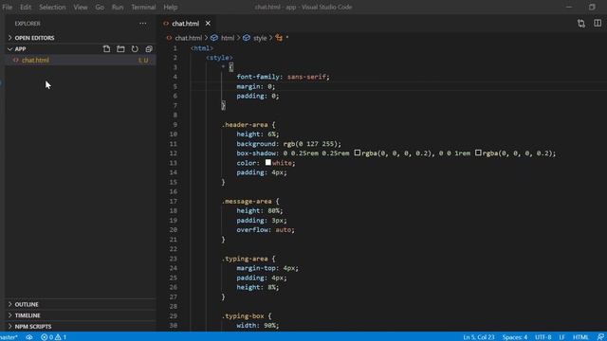Click the overflow: auto line
Viewport: 607px width, 341px height.
(266, 229)
